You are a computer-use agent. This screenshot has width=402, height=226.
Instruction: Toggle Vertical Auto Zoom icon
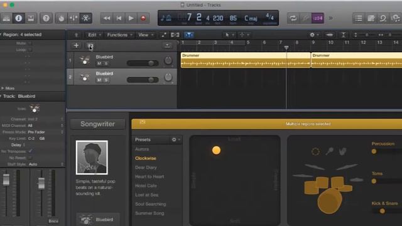point(344,35)
